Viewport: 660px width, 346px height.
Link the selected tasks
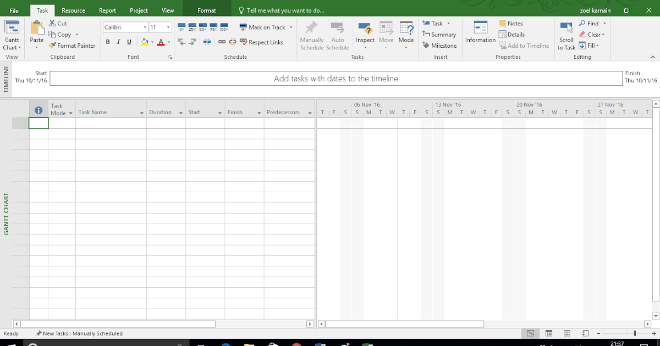click(221, 42)
